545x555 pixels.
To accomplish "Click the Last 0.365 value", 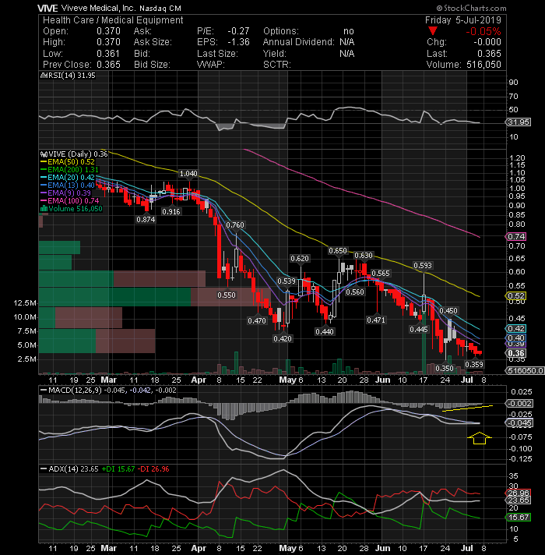I will [x=489, y=54].
